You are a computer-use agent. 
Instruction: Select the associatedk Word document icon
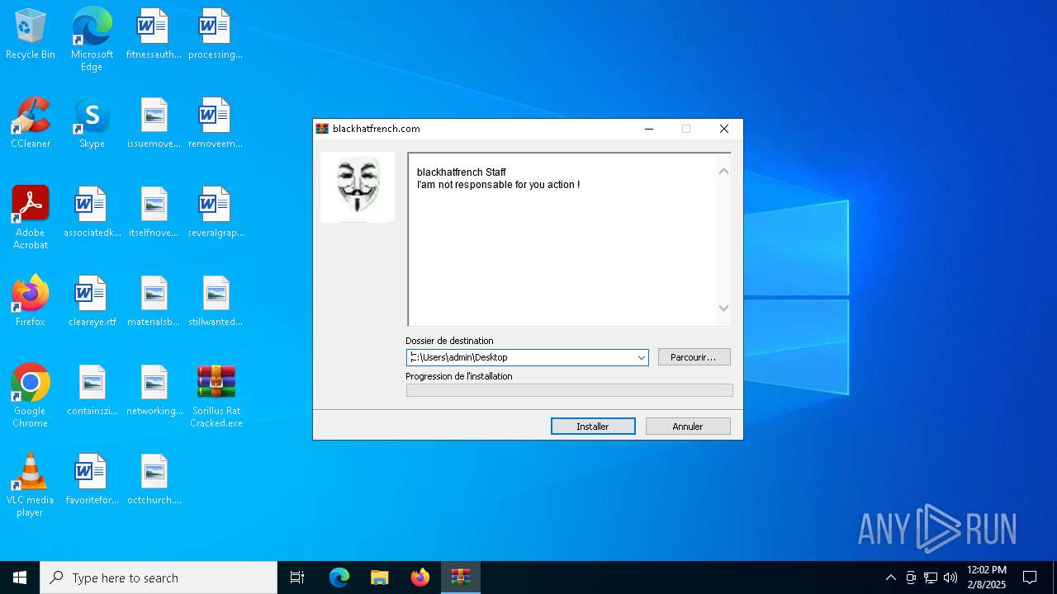[92, 212]
